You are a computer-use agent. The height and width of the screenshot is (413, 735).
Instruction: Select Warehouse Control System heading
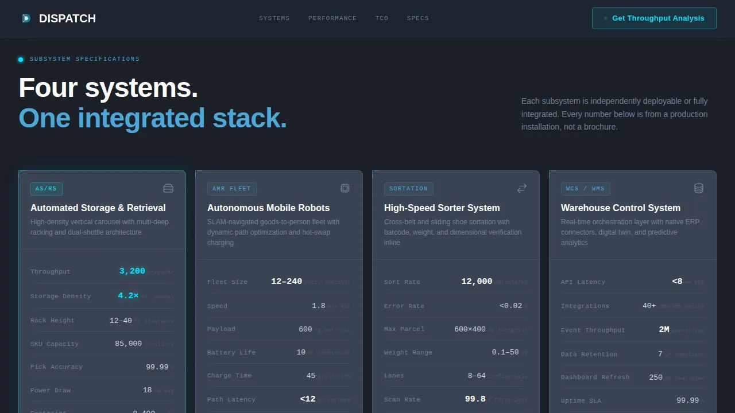coord(621,208)
